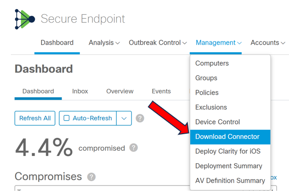Open help icon beside compromised percentage
The width and height of the screenshot is (289, 196).
tap(134, 148)
